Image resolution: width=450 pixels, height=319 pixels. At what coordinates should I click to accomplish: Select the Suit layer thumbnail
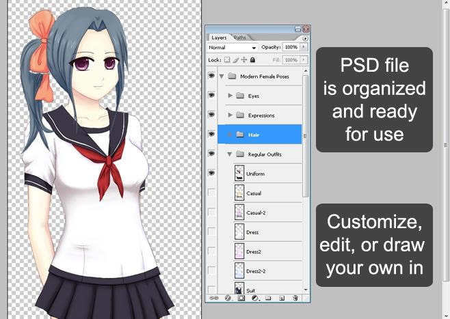click(x=239, y=288)
